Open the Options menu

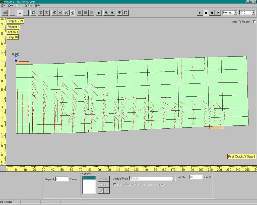(x=28, y=5)
